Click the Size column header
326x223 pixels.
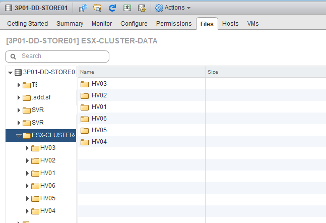[x=265, y=72]
